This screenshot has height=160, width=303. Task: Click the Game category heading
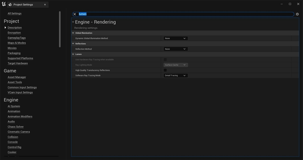click(10, 71)
